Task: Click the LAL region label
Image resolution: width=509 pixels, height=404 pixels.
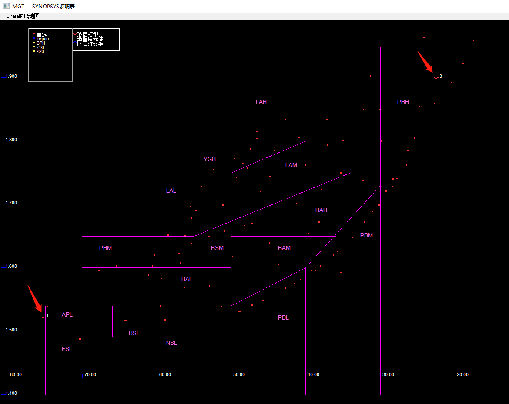Action: coord(171,191)
